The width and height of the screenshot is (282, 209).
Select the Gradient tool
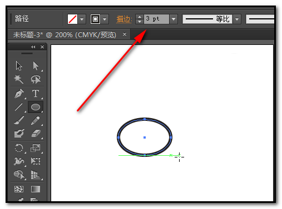[x=36, y=189]
